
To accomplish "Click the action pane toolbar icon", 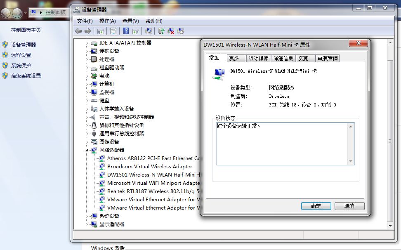I will pyautogui.click(x=136, y=31).
